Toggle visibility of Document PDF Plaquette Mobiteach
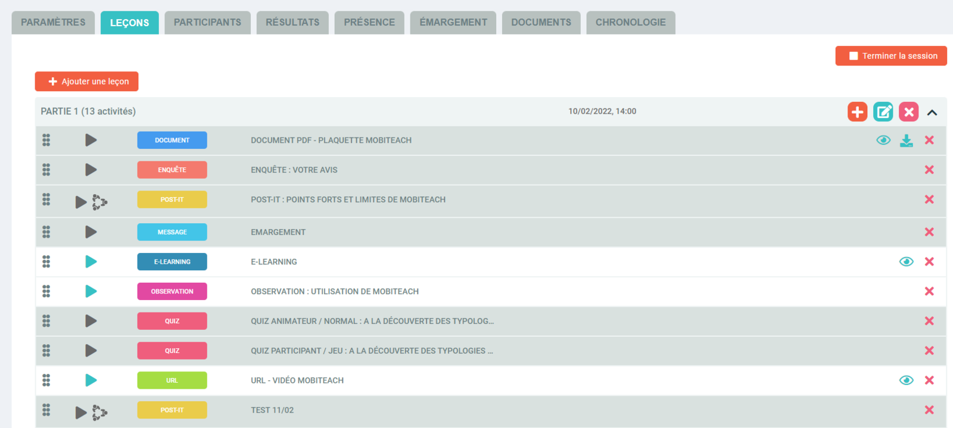This screenshot has width=953, height=428. [883, 140]
